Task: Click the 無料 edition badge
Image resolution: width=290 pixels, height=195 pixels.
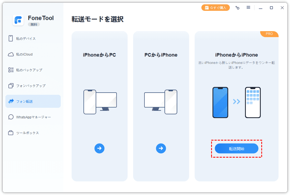Action: [34, 24]
